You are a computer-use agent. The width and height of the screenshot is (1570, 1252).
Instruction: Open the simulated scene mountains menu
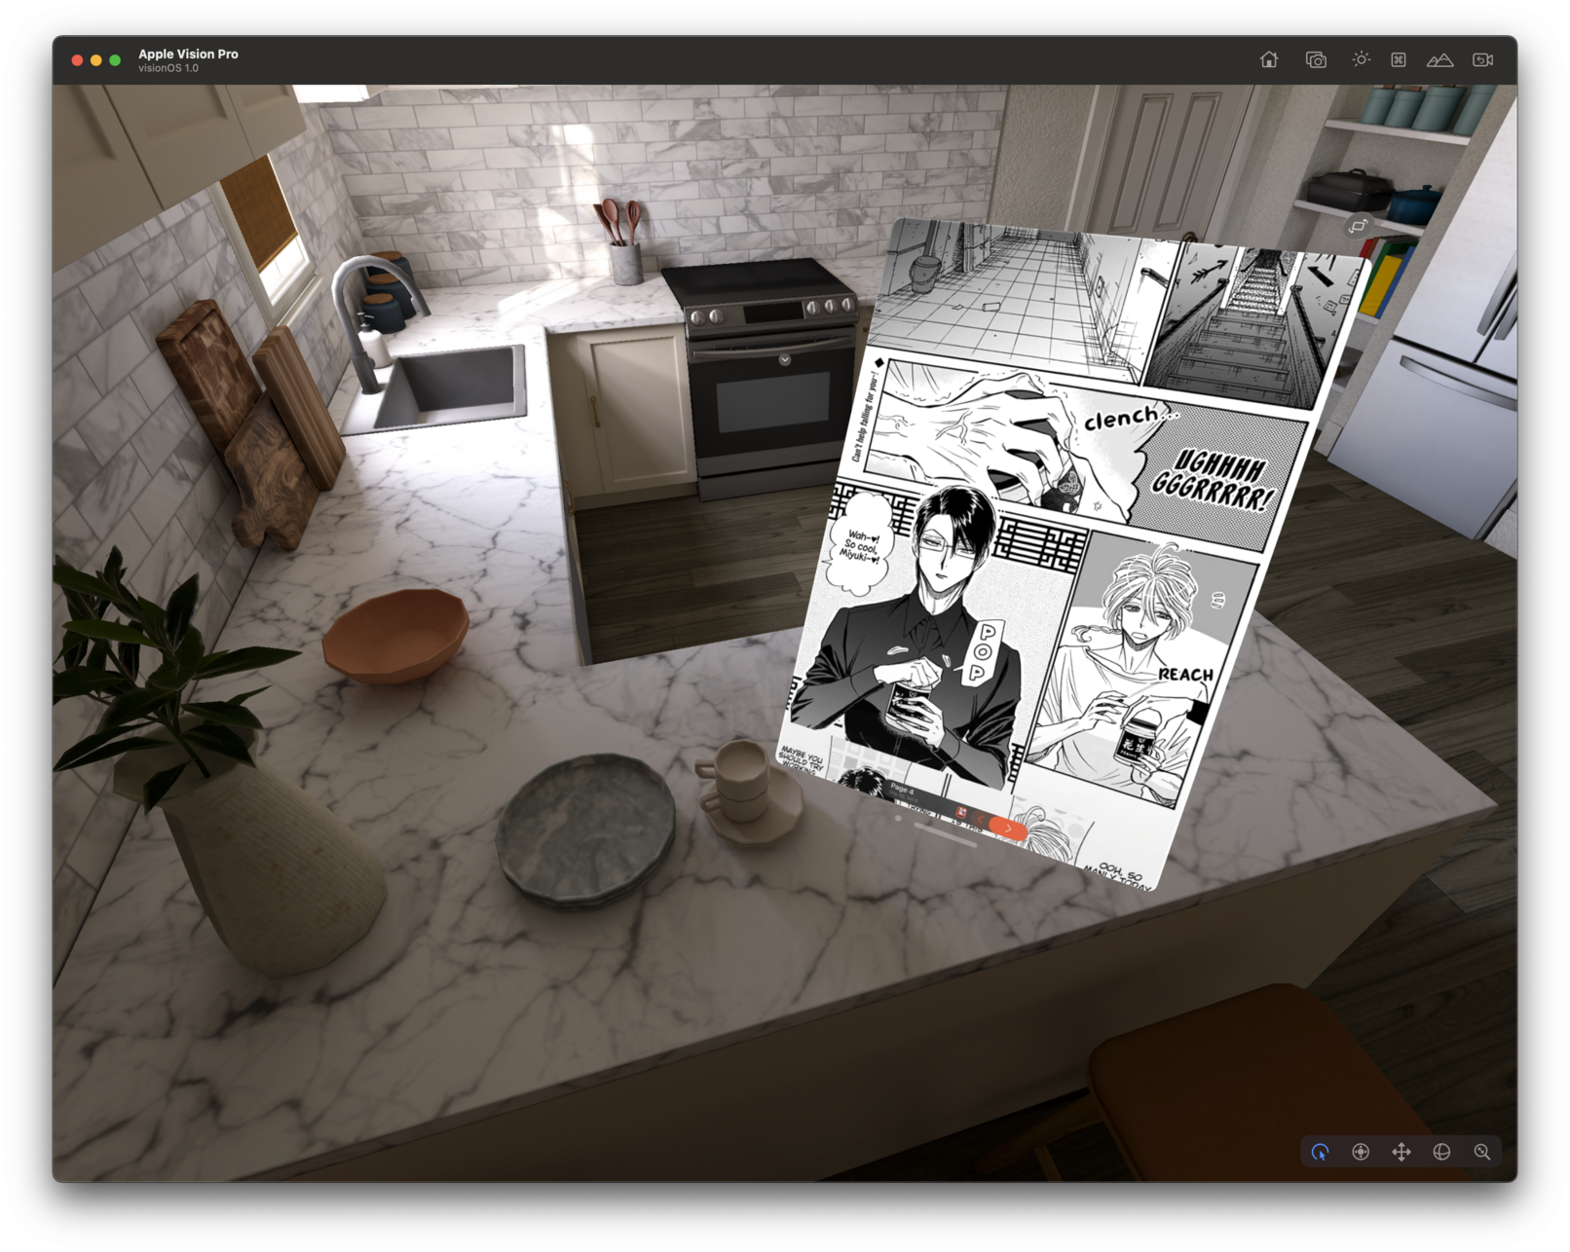[x=1439, y=60]
